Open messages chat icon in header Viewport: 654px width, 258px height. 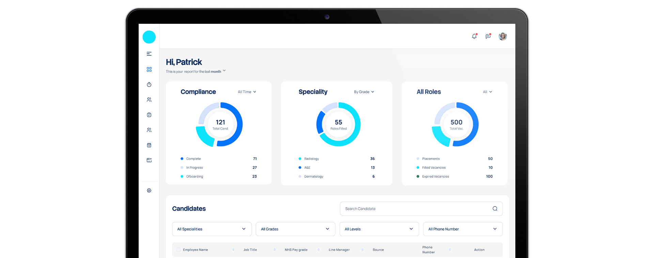(x=488, y=36)
